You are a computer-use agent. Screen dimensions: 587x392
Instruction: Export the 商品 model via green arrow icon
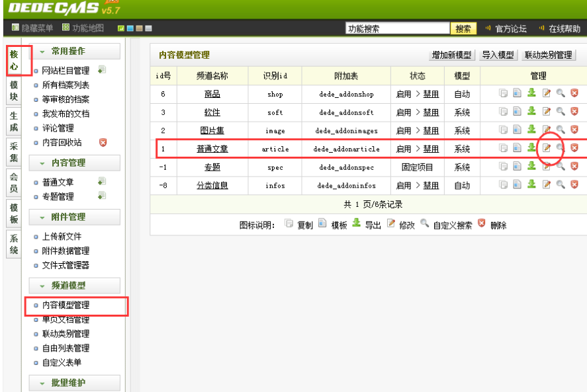pos(531,93)
